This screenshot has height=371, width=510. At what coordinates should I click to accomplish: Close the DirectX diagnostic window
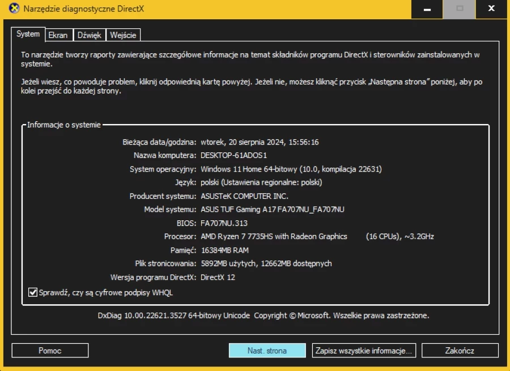click(x=491, y=9)
